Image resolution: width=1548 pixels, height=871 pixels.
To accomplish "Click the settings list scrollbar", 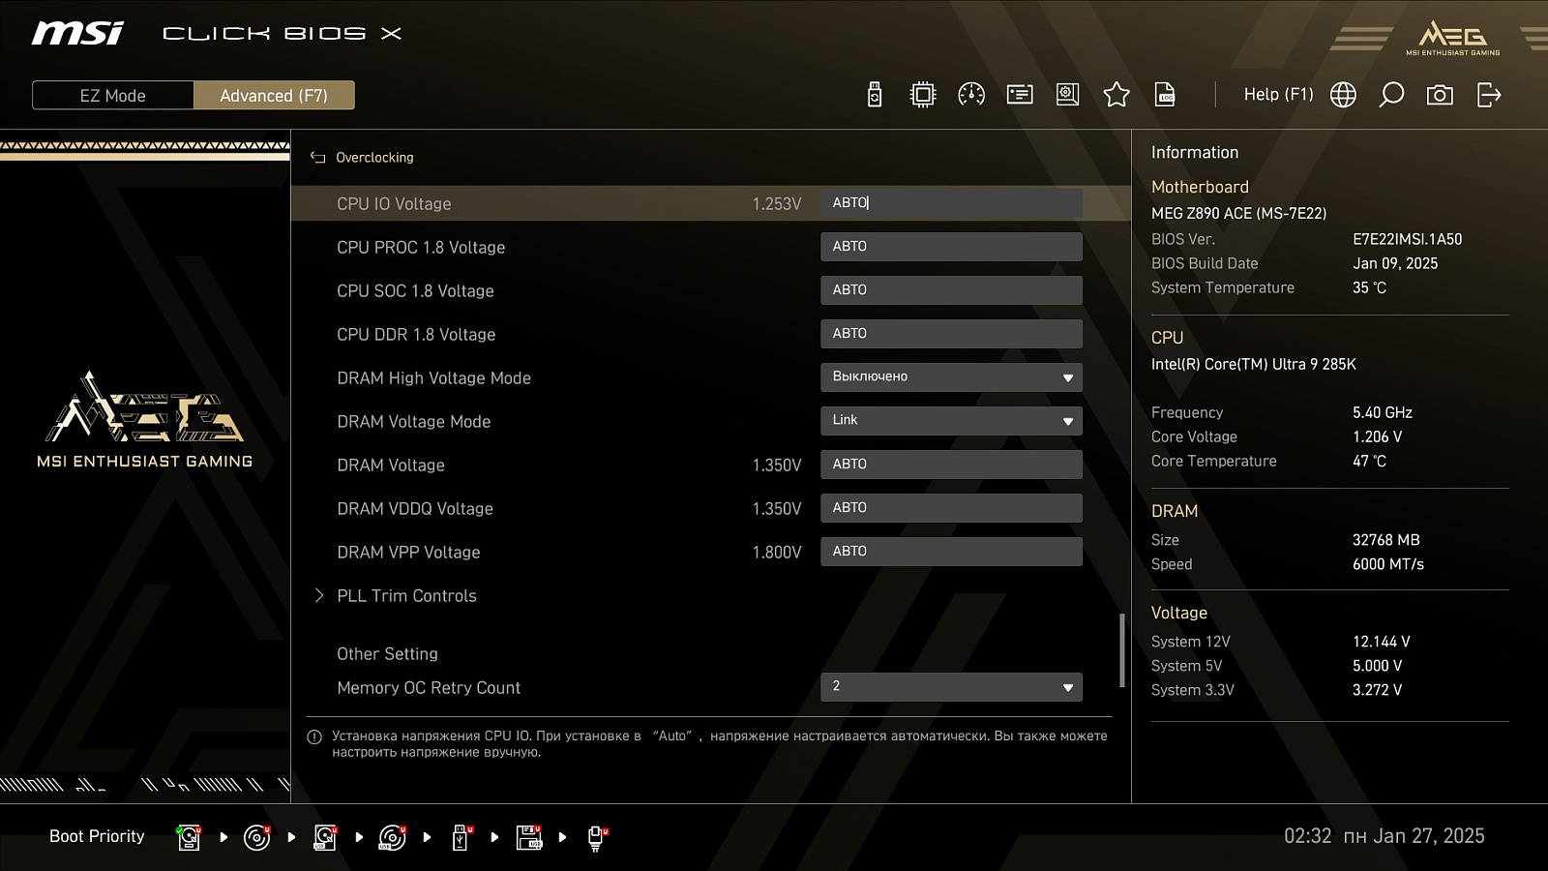I will pos(1122,650).
